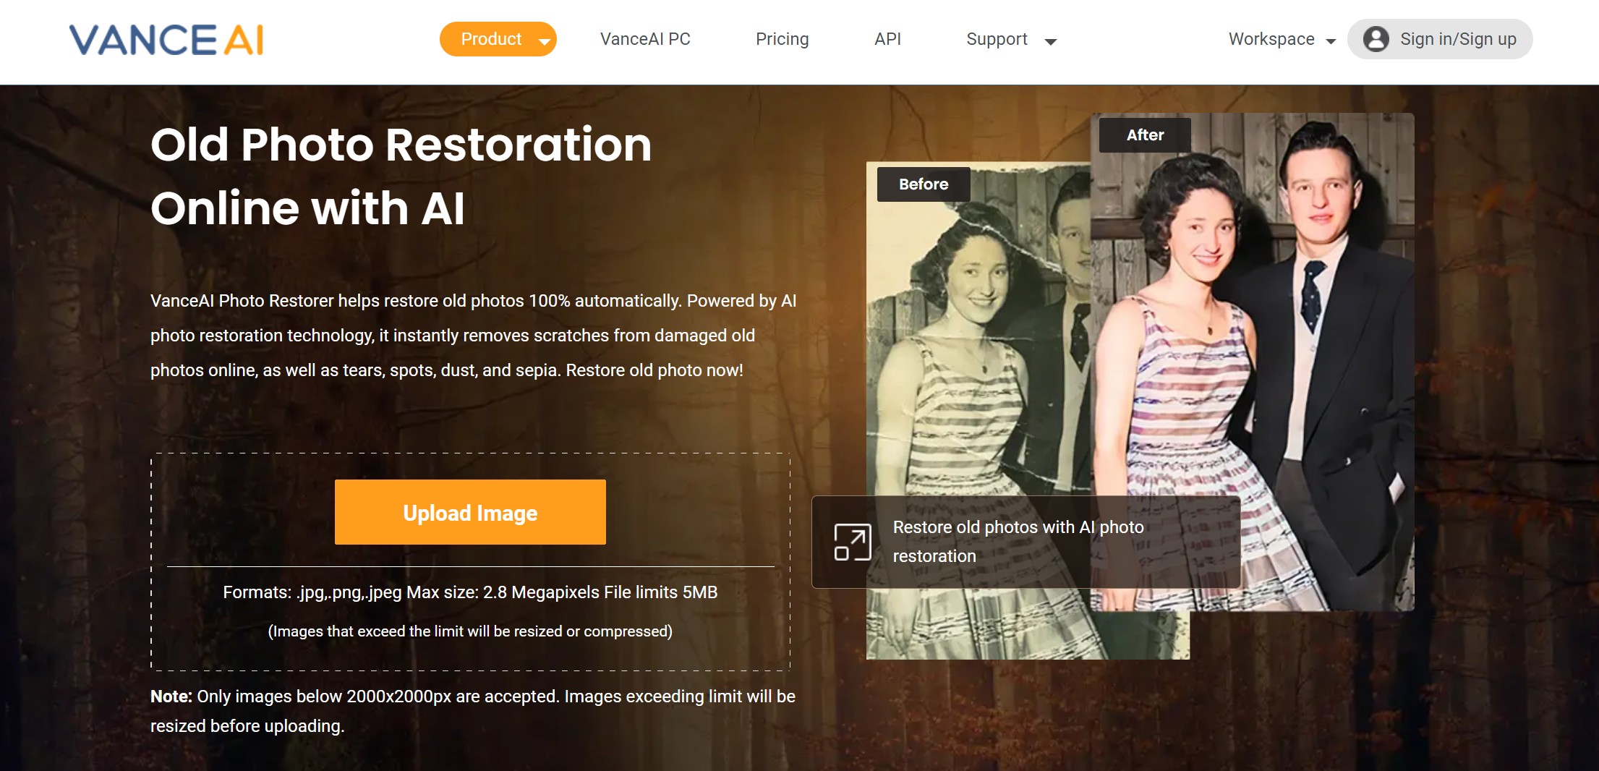The image size is (1599, 771).
Task: Expand the Product dropdown arrow
Action: [544, 42]
